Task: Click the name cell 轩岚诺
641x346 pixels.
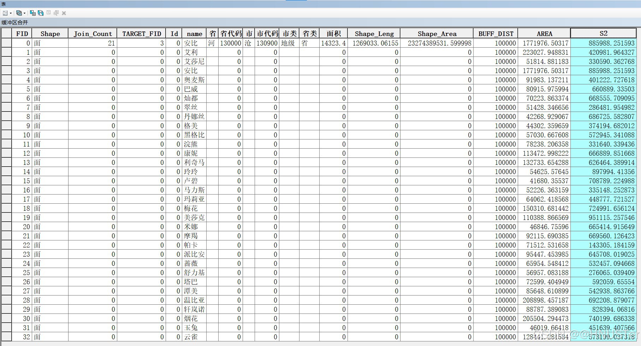Action: click(194, 309)
